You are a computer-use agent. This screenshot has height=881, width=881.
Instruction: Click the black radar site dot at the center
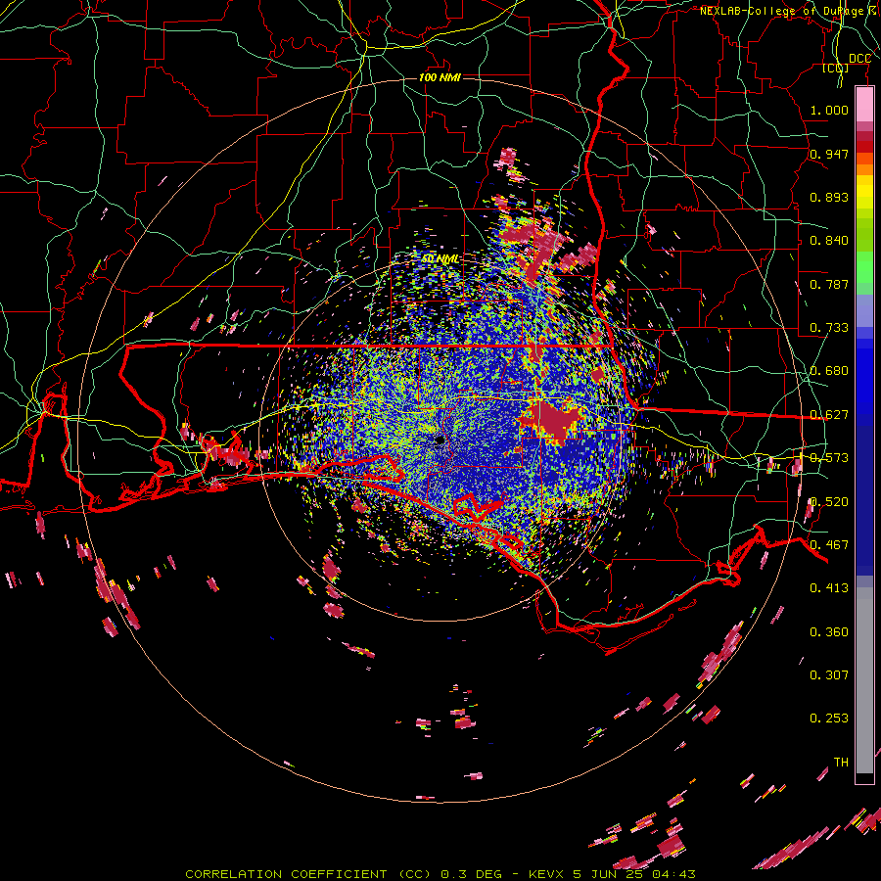[440, 440]
